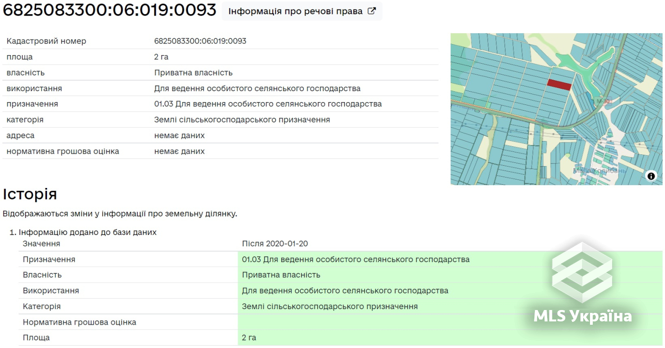
Task: Click the адреса row label
Action: 20,135
